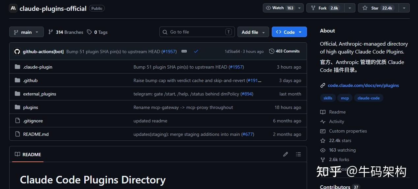
Task: Select the README tab
Action: pos(28,154)
